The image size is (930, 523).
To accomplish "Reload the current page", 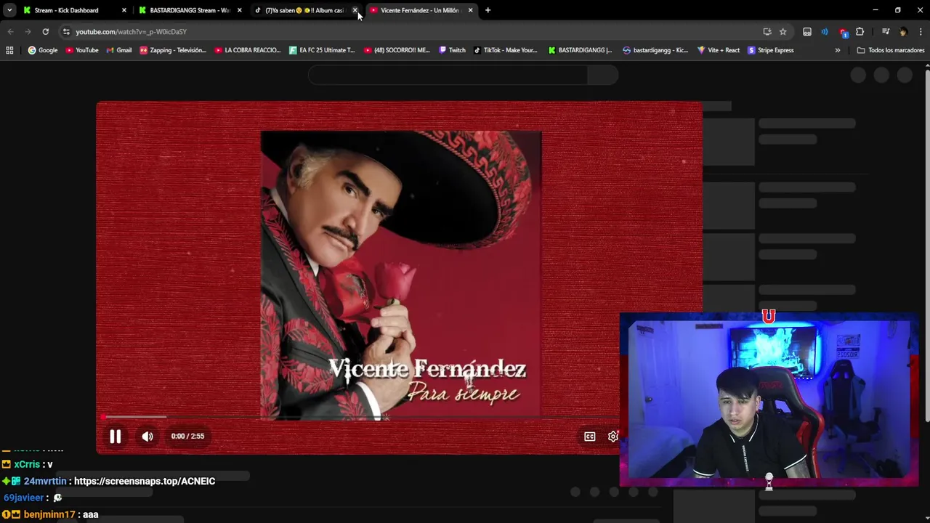I will [x=45, y=31].
